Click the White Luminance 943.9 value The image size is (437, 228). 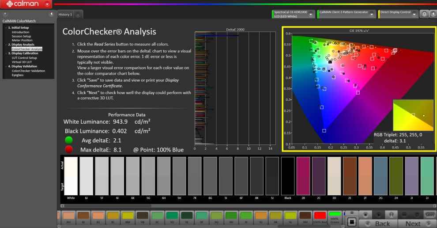coord(120,122)
